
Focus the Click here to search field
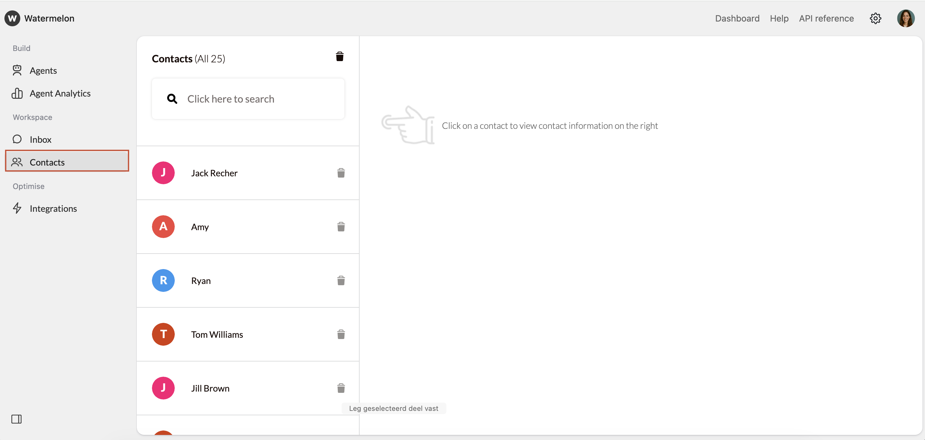click(248, 99)
